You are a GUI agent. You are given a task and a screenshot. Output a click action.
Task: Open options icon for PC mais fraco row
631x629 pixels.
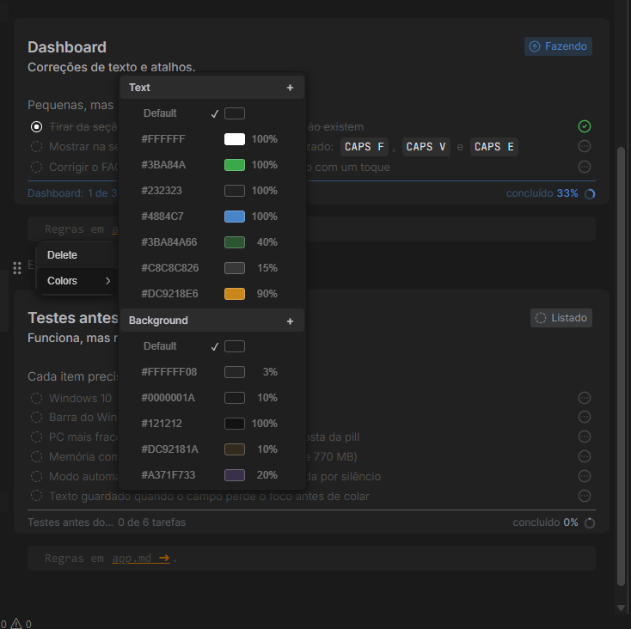[585, 437]
